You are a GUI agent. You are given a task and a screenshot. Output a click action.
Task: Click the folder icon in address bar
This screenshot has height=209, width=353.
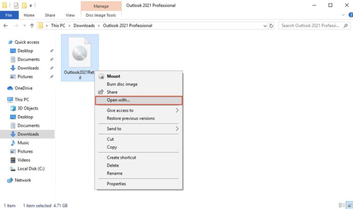pos(40,25)
